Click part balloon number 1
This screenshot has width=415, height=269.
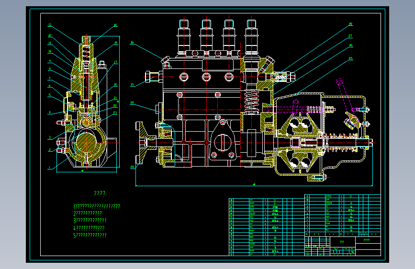(49, 168)
